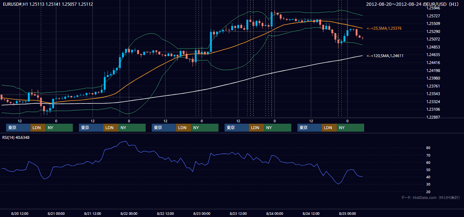Click price axis value 1.25727
This screenshot has width=464, height=217.
tap(434, 16)
